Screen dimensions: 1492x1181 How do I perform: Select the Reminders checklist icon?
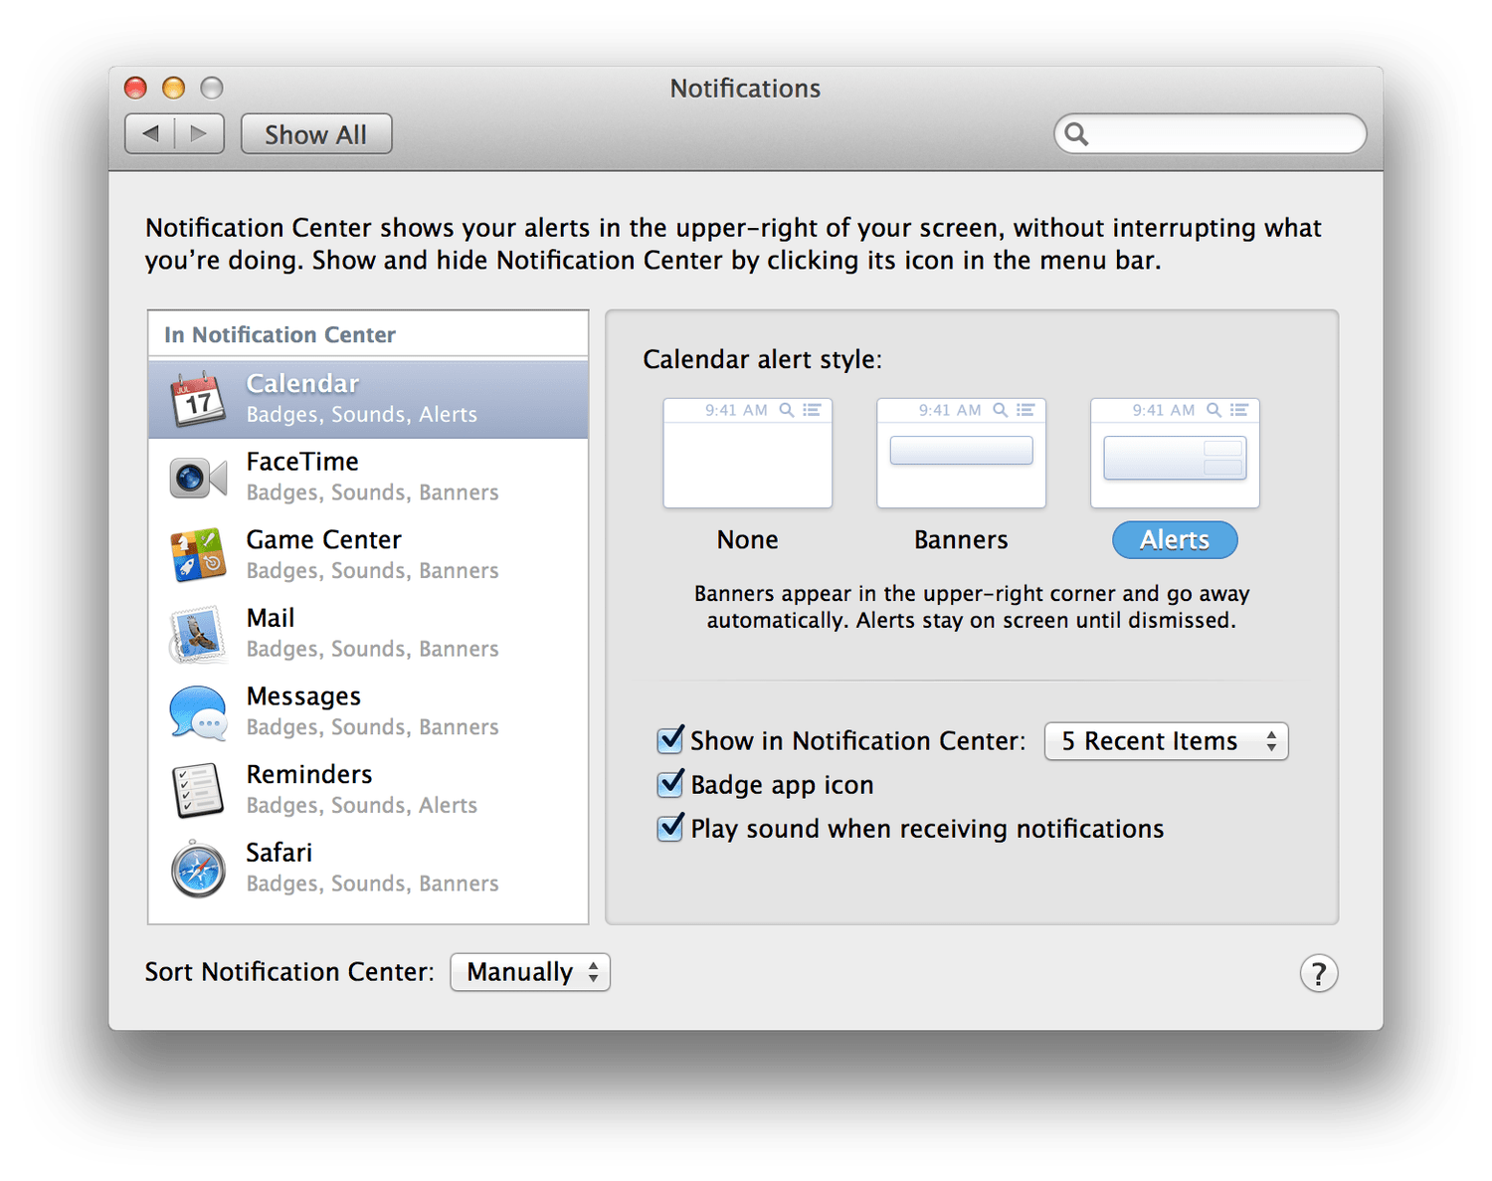click(x=198, y=790)
